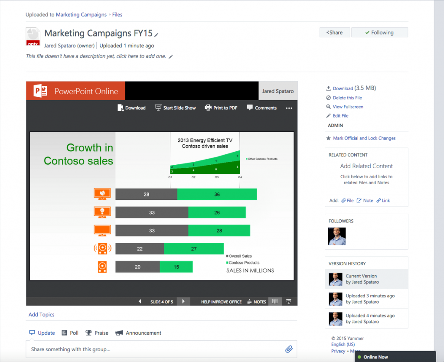444x362 pixels.
Task: Click the slide progress indicator
Action: [162, 301]
